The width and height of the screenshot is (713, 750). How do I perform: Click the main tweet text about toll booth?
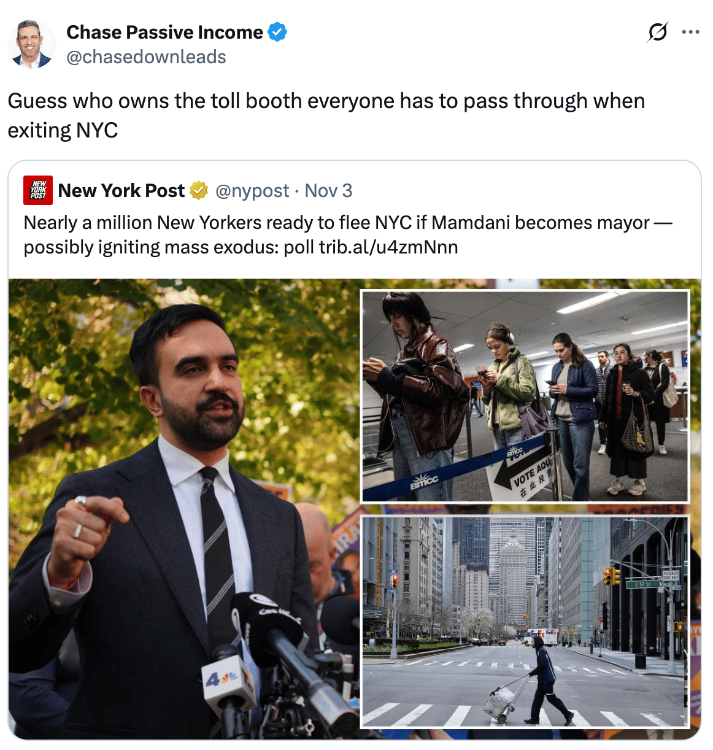point(326,115)
